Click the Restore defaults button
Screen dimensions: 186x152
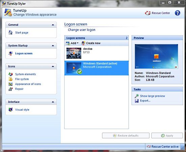pos(126,135)
